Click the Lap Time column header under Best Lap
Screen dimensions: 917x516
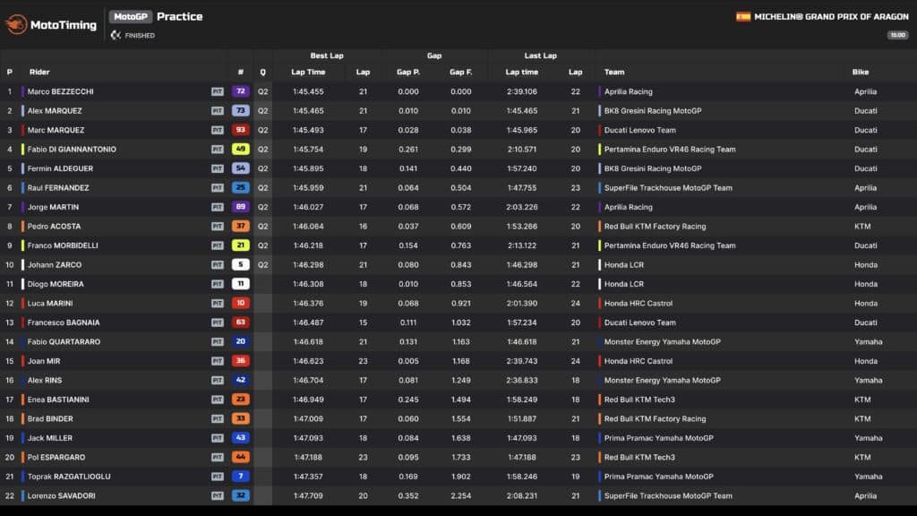(308, 72)
